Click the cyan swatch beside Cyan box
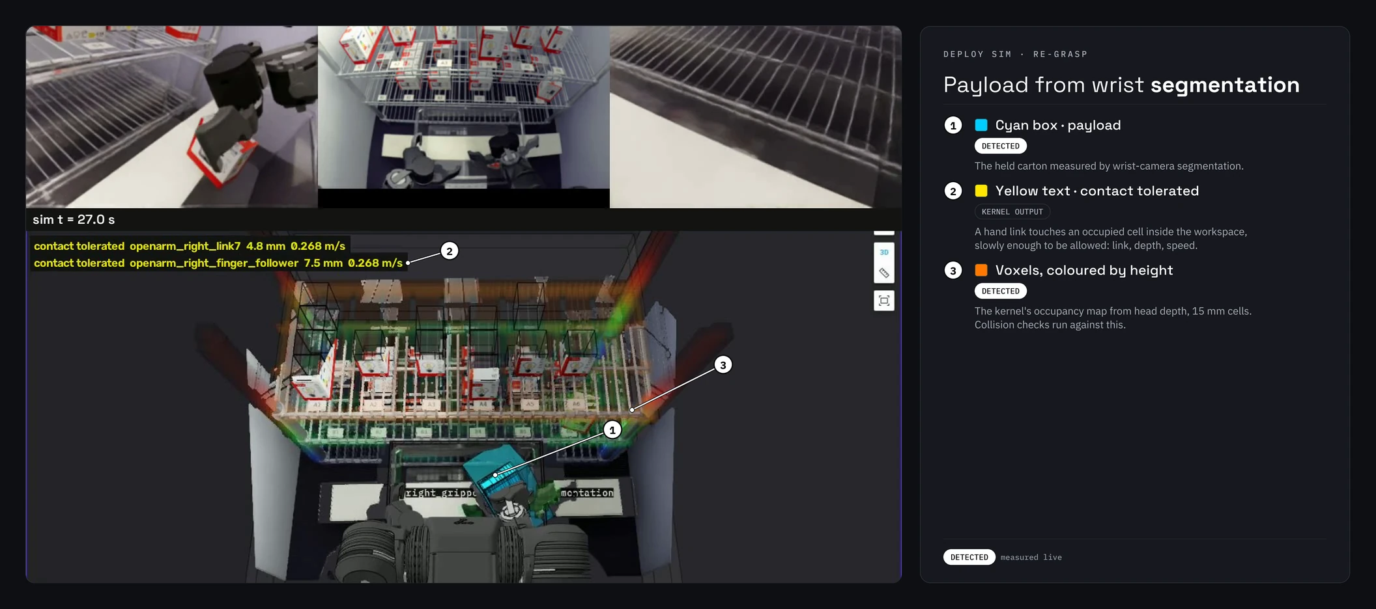 [981, 125]
